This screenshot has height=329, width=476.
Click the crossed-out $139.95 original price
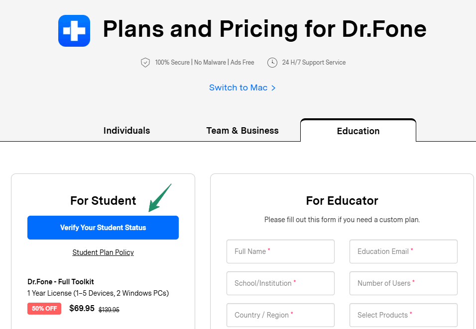109,310
